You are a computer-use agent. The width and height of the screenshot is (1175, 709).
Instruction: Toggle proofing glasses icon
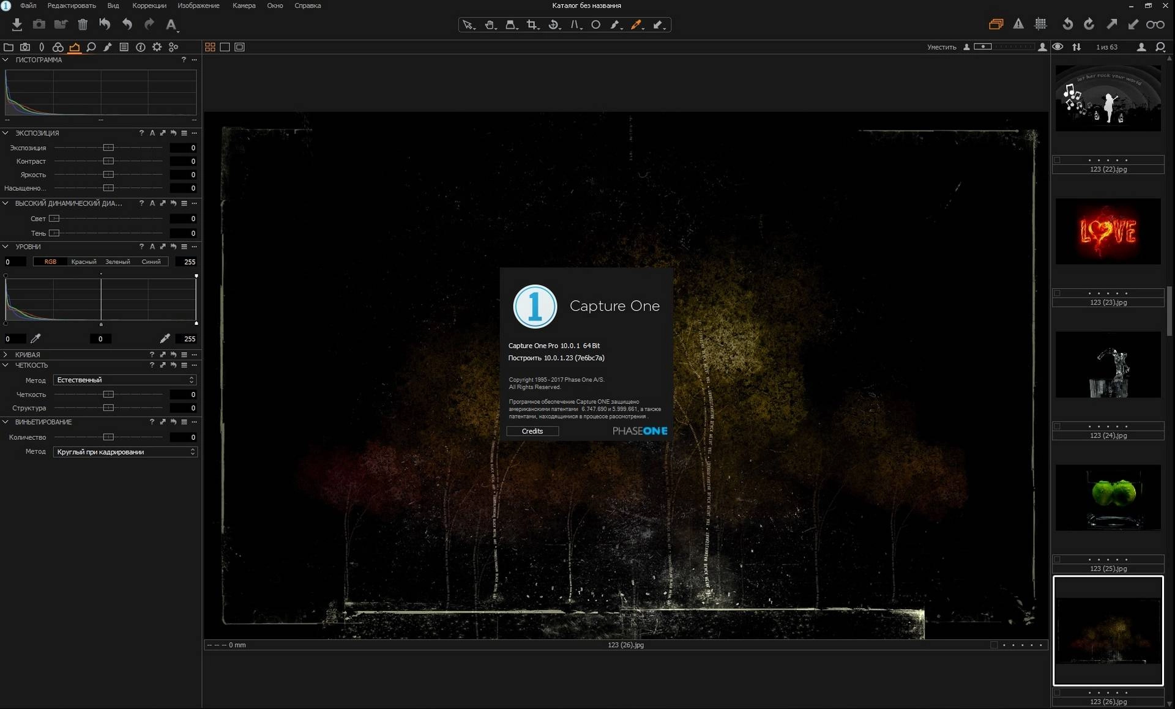coord(1155,24)
